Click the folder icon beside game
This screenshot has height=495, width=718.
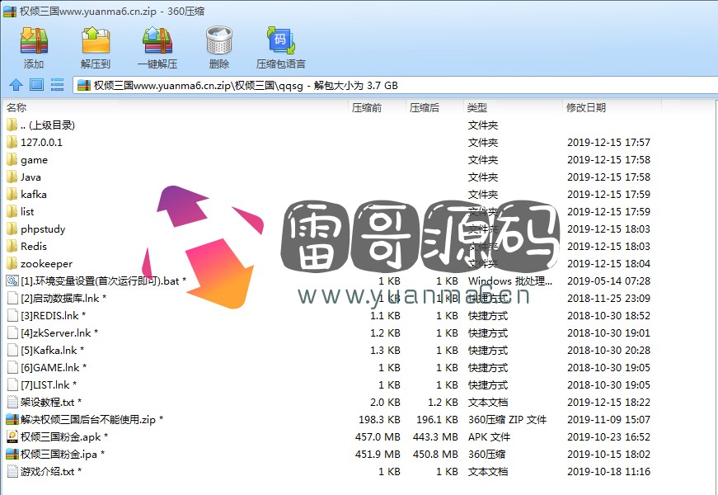[12, 159]
